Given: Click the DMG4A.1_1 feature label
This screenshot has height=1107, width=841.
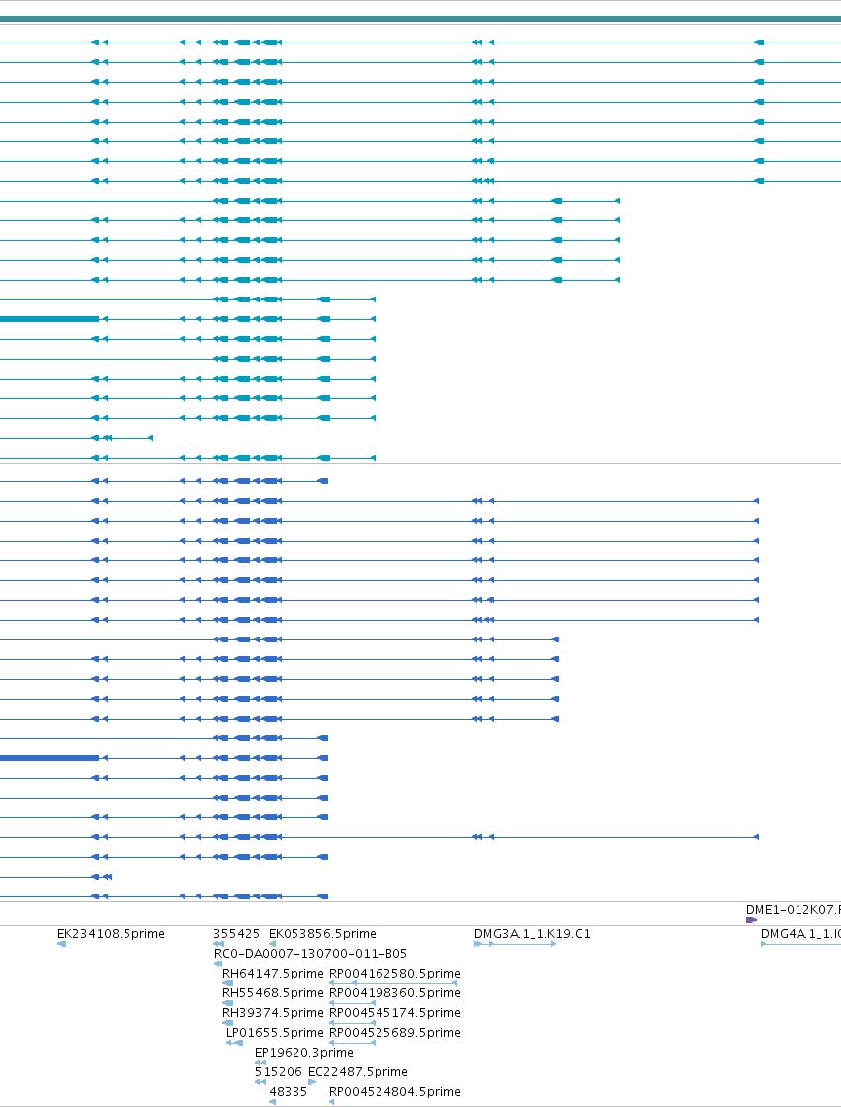Looking at the screenshot, I should [800, 933].
